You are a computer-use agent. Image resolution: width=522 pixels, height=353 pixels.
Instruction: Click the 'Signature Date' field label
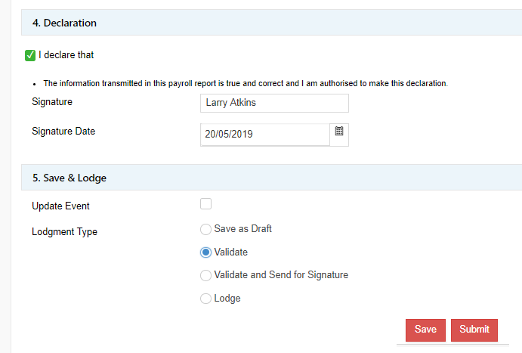click(63, 132)
